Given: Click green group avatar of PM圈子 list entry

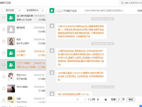Looking at the screenshot, I should pyautogui.click(x=11, y=65).
